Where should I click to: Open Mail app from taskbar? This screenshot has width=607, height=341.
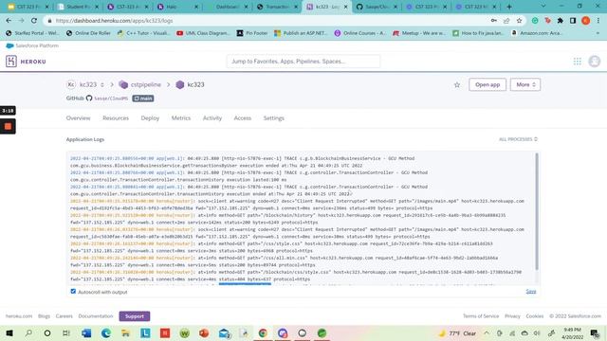224,332
